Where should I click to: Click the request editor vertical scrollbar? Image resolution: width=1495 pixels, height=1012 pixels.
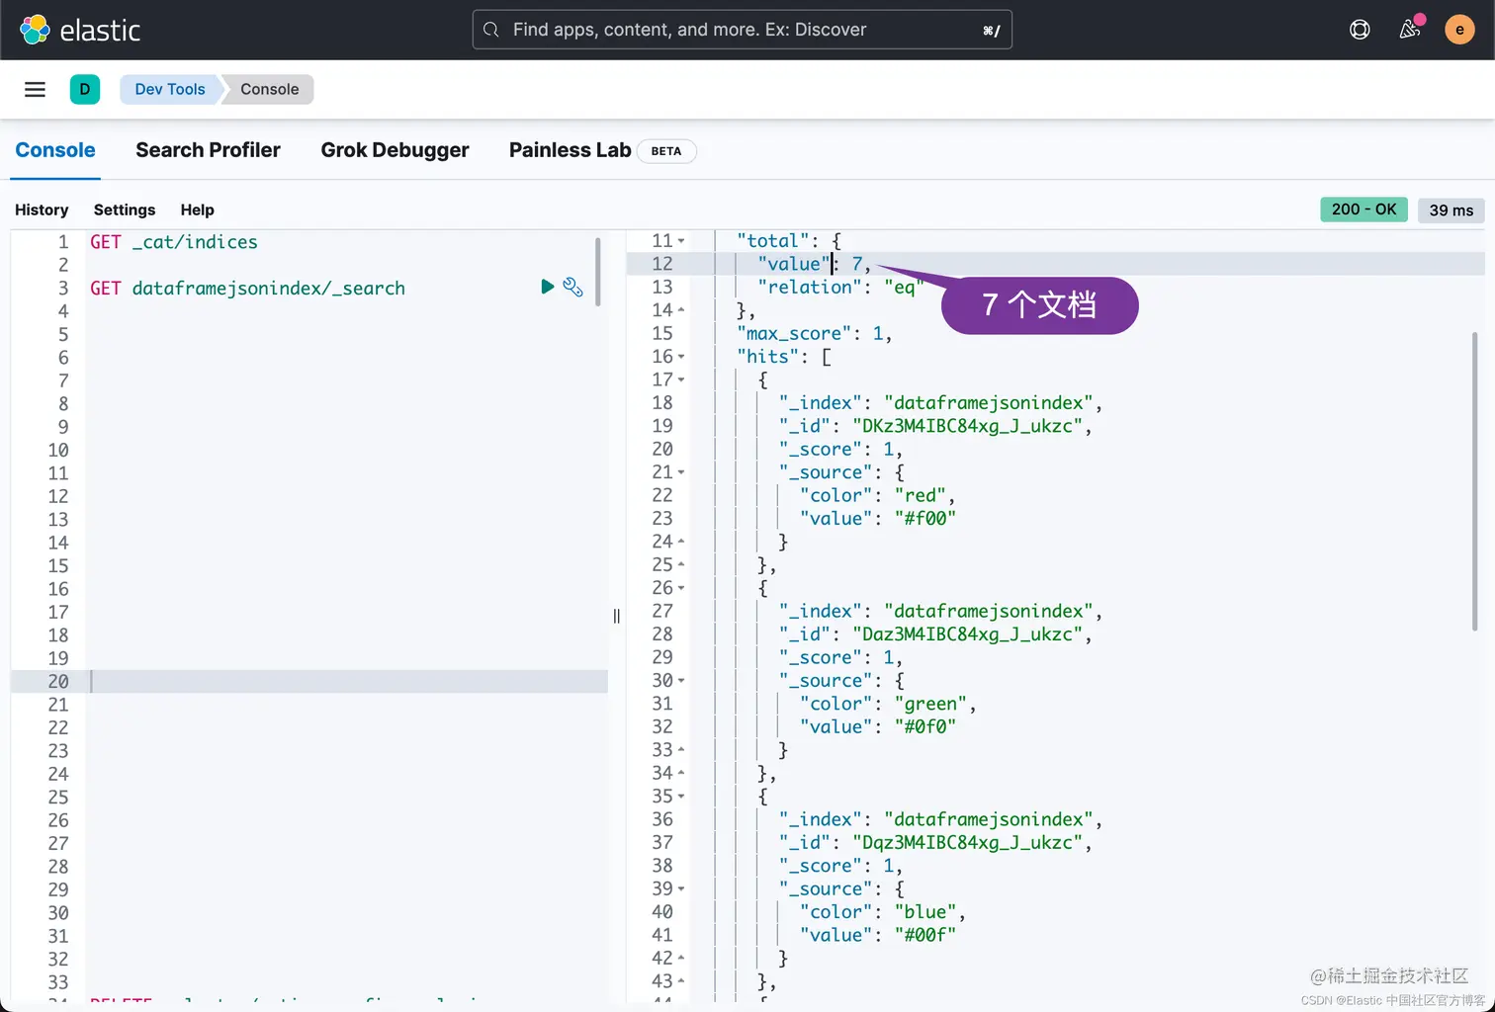598,272
